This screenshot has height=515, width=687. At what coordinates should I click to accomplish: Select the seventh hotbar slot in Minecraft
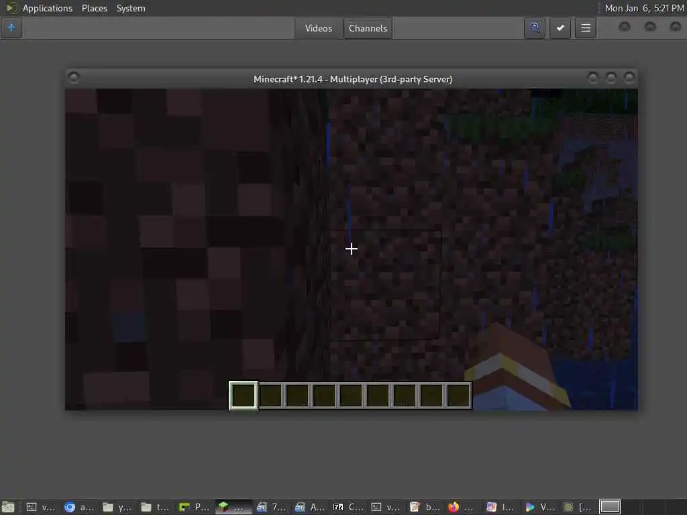tap(405, 396)
